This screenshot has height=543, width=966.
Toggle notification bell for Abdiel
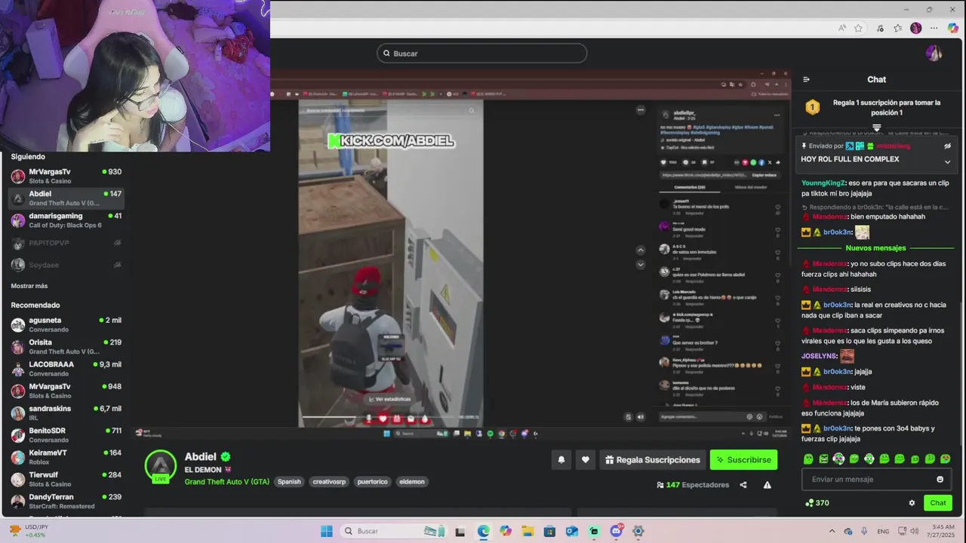coord(561,459)
